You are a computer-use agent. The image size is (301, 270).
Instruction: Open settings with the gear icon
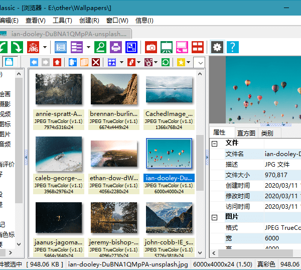click(217, 47)
